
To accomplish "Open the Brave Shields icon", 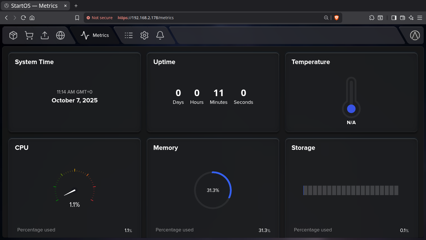I will 337,18.
